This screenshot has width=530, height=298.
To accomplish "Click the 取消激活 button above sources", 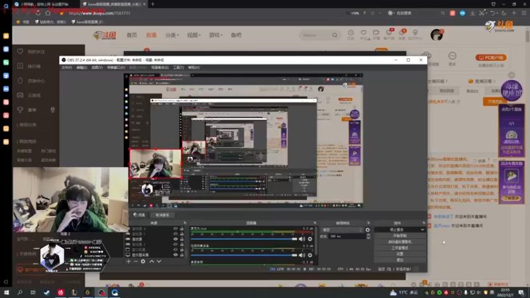I will [162, 215].
